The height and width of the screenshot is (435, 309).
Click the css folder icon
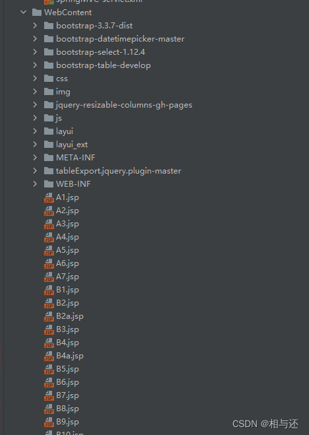(49, 79)
